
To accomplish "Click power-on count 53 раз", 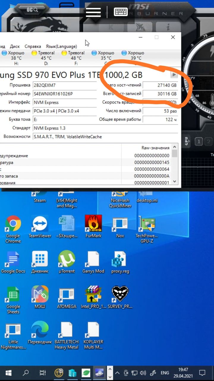I will 160,111.
